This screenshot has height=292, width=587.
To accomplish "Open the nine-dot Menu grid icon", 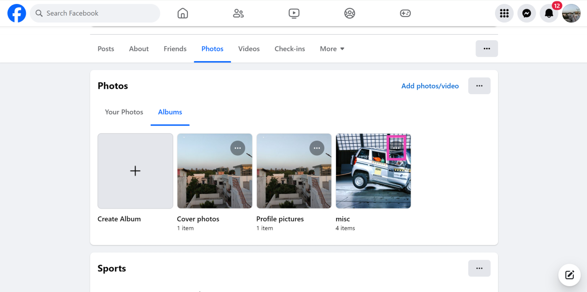I will point(504,14).
